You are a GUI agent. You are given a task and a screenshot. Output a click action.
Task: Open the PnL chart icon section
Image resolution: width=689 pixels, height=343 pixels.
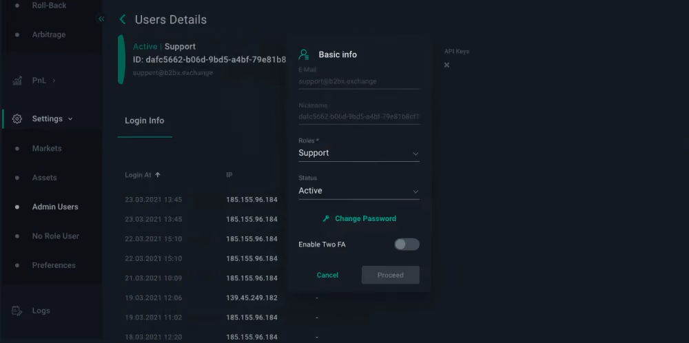17,81
